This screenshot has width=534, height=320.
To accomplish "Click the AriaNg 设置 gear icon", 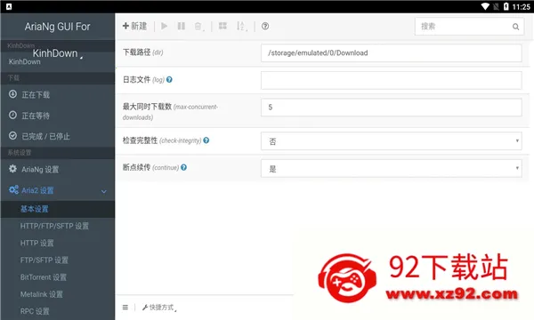I will click(12, 169).
